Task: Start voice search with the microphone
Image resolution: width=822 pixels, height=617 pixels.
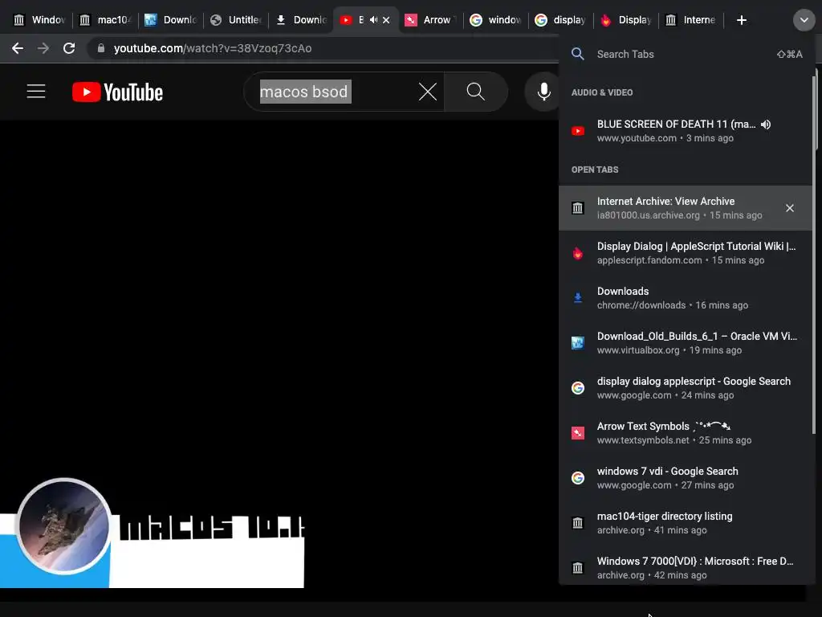Action: [543, 92]
